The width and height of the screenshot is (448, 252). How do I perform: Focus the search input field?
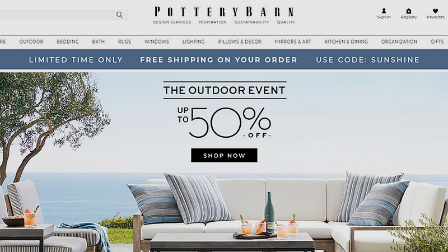point(57,15)
